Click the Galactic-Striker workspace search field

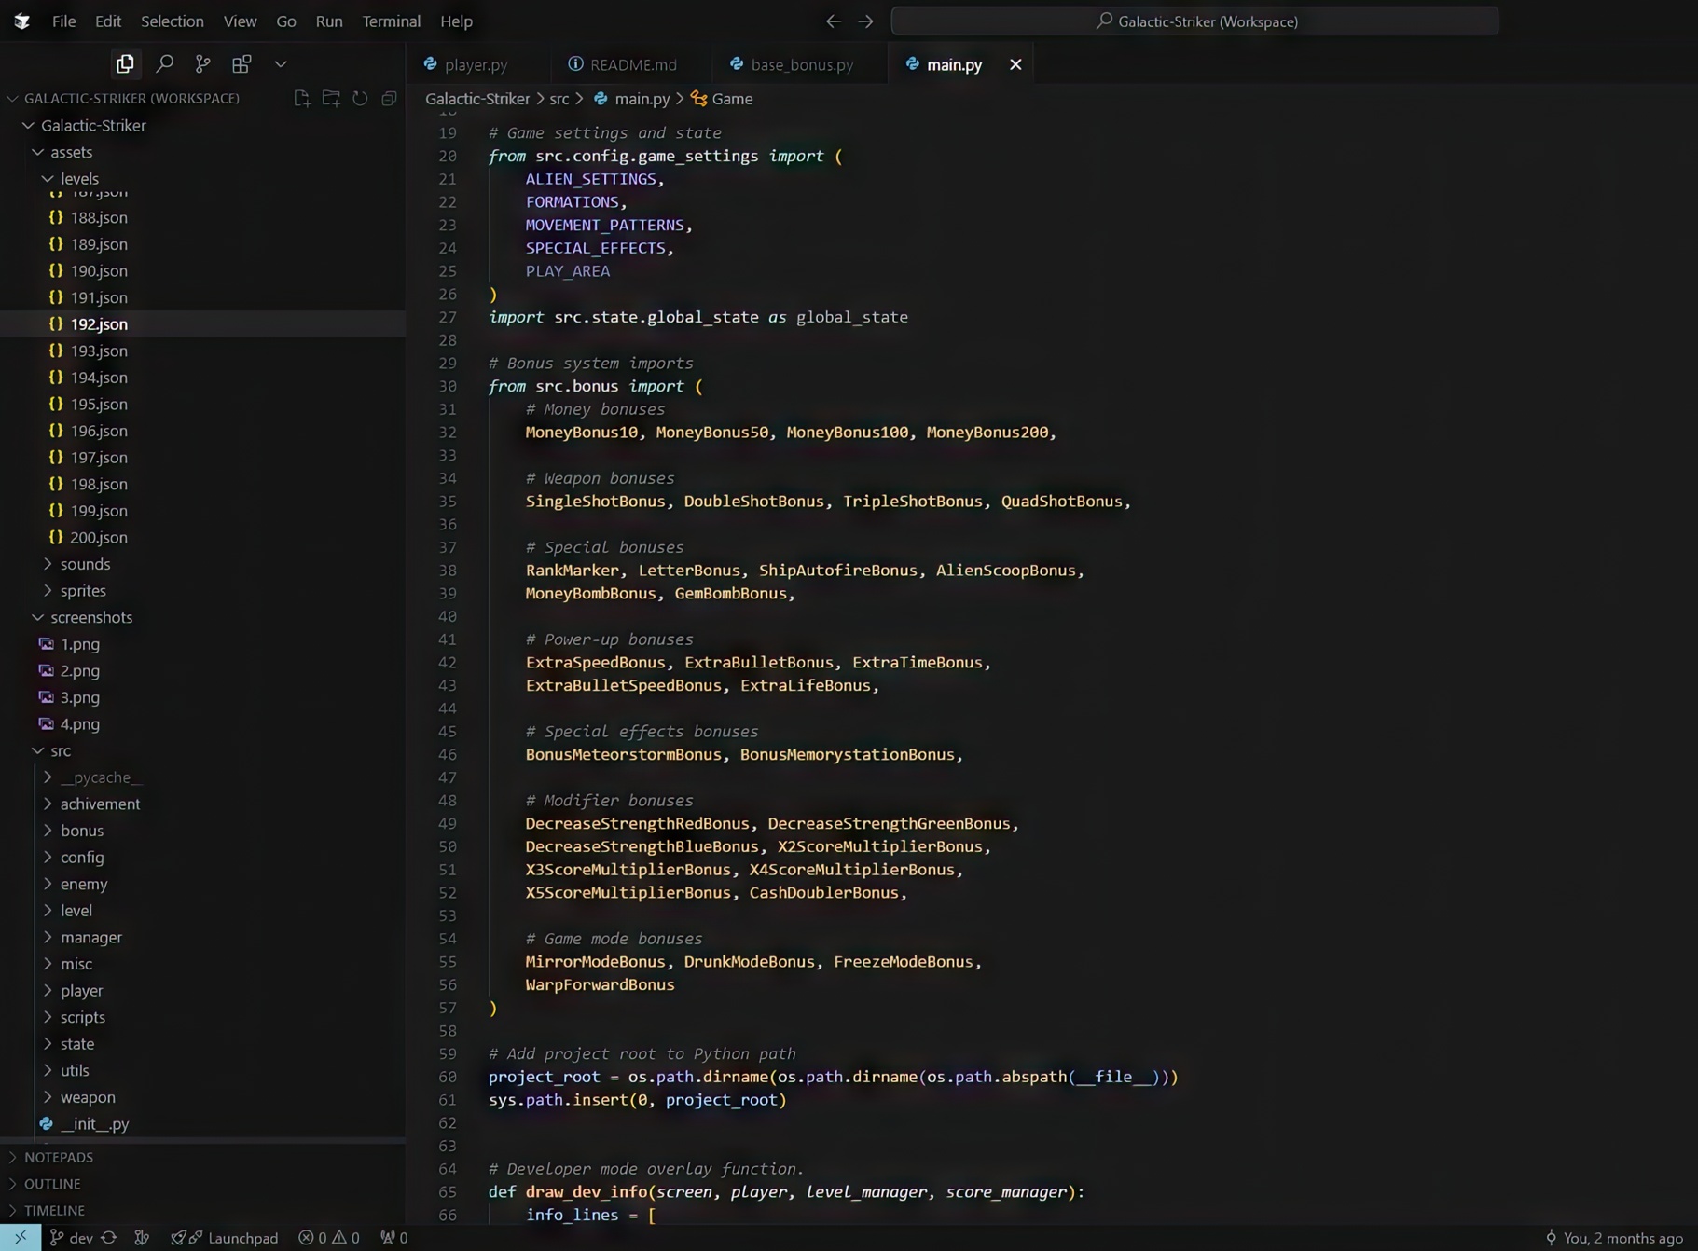point(1194,21)
